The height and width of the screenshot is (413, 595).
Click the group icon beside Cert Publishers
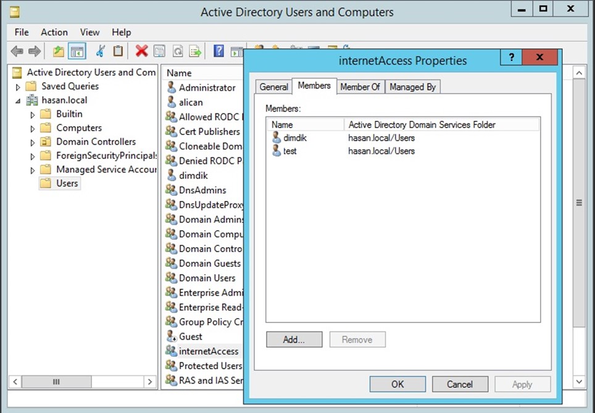tap(171, 131)
